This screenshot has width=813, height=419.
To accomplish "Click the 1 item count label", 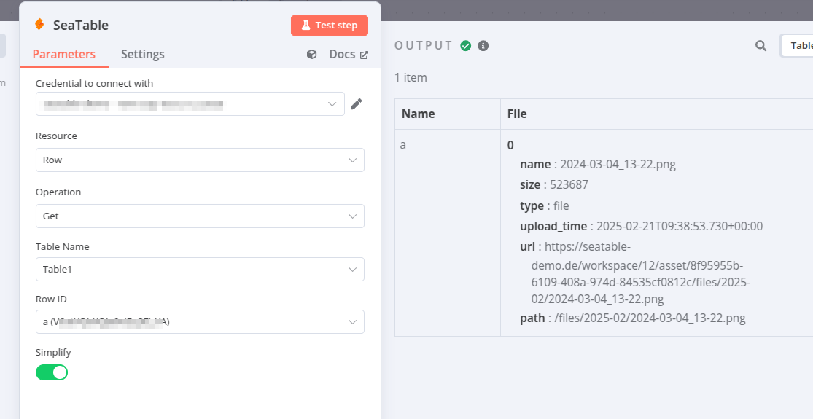I will pyautogui.click(x=411, y=78).
